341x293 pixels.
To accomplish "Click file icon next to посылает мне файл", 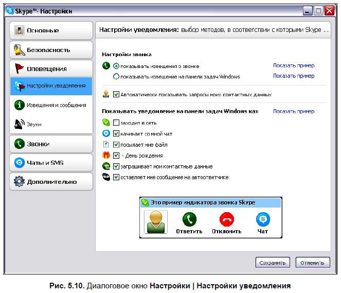I will [106, 144].
